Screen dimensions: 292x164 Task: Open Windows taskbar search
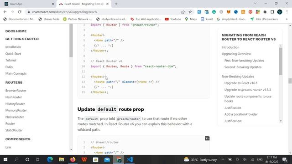[16, 159]
